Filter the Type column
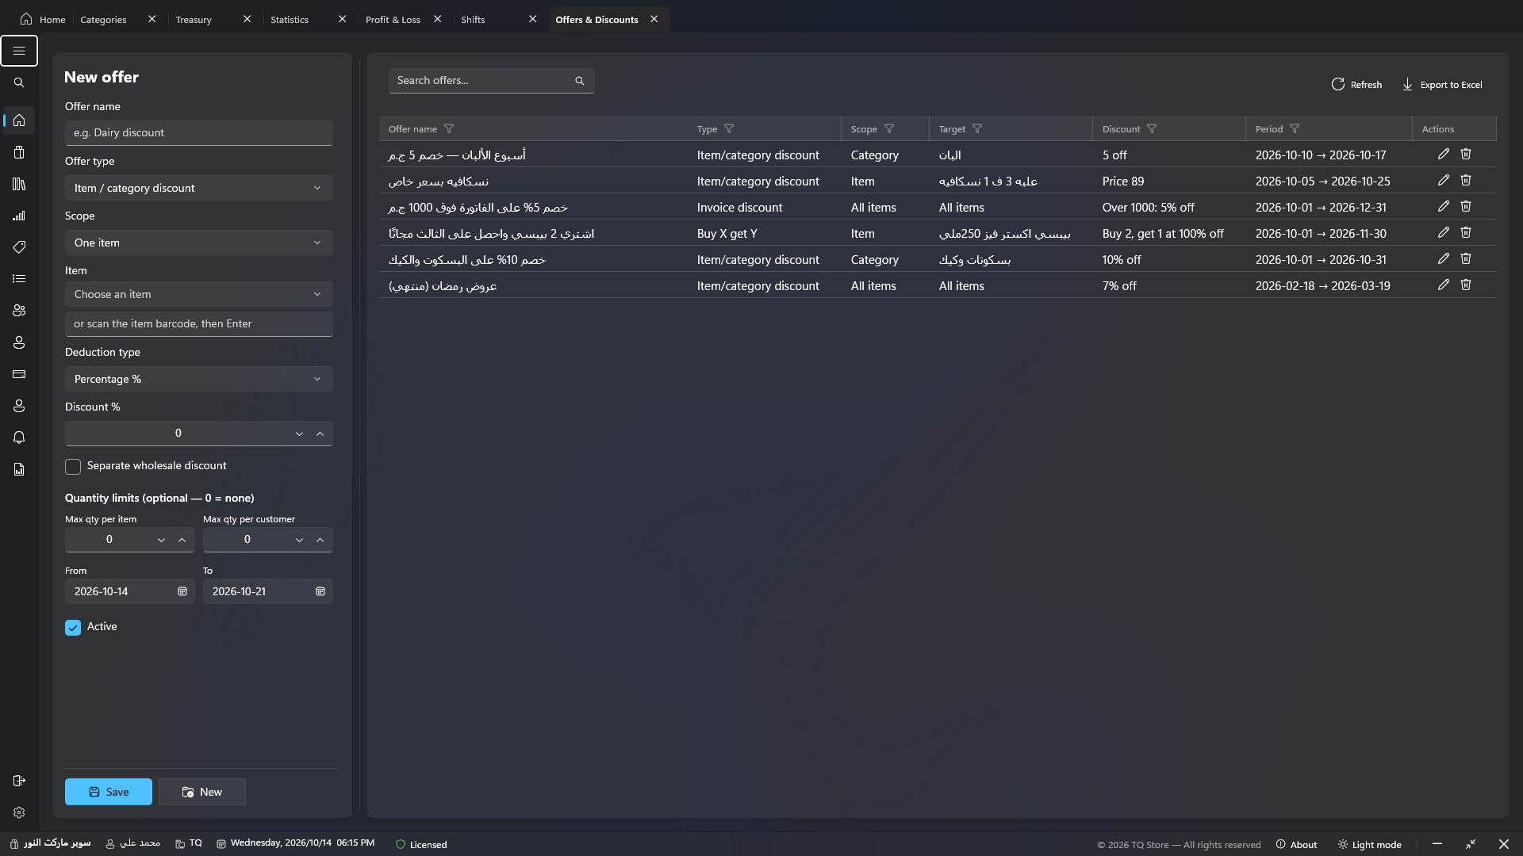Screen dimensions: 1523x856 (x=729, y=129)
